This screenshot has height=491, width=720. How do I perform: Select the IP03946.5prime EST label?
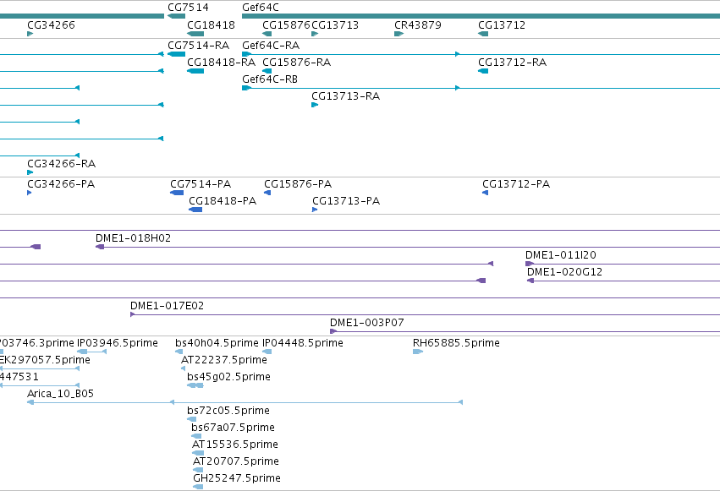[117, 343]
